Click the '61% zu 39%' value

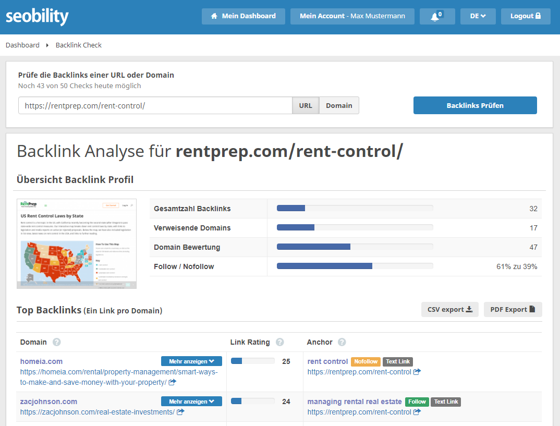pyautogui.click(x=517, y=266)
